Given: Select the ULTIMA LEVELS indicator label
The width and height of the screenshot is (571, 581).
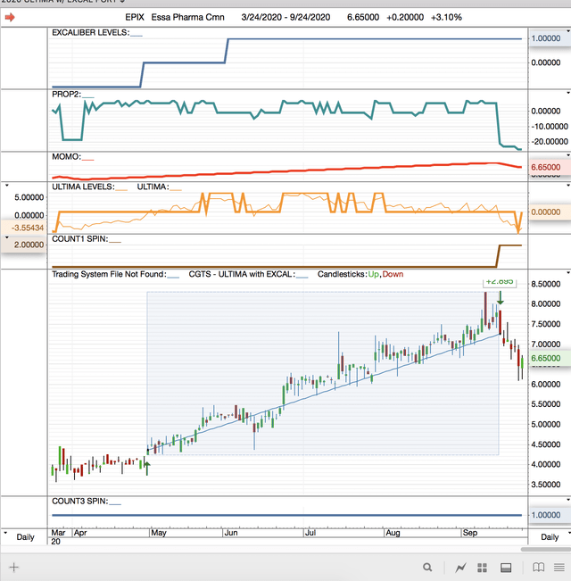Looking at the screenshot, I should click(83, 187).
